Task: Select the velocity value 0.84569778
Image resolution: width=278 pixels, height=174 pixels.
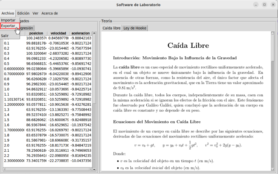Action: point(58,38)
